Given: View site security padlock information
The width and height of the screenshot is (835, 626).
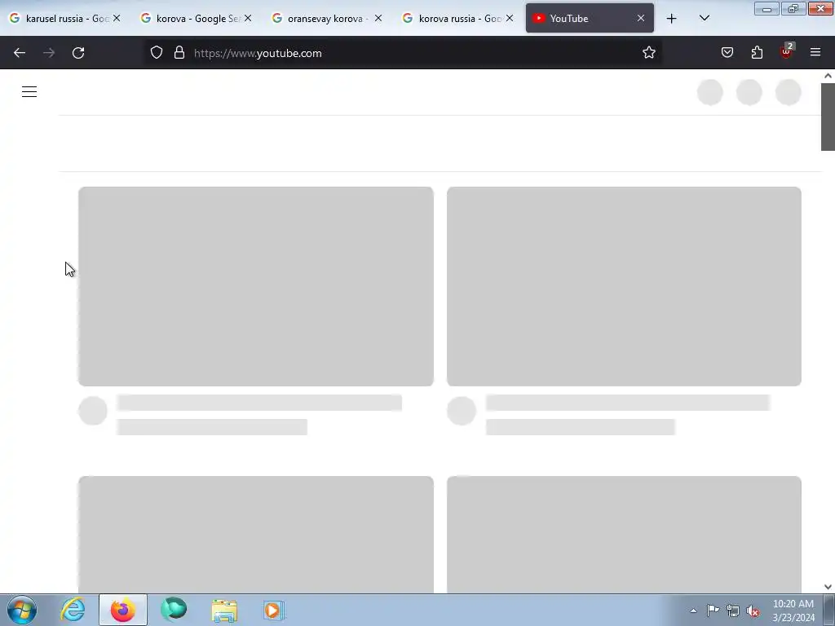Looking at the screenshot, I should tap(179, 53).
